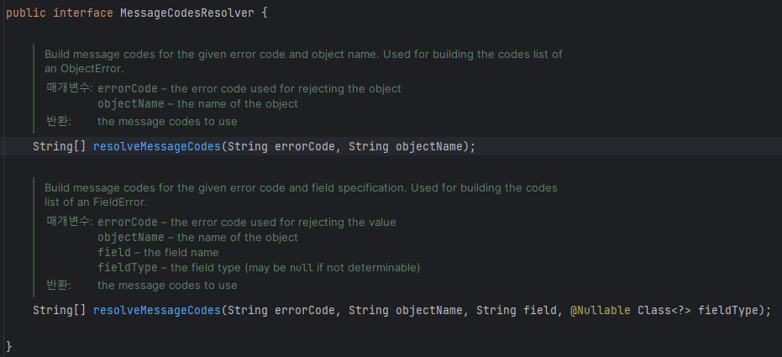Image resolution: width=782 pixels, height=357 pixels.
Task: Click the String[] return type of the two-parameter method
Action: point(60,147)
